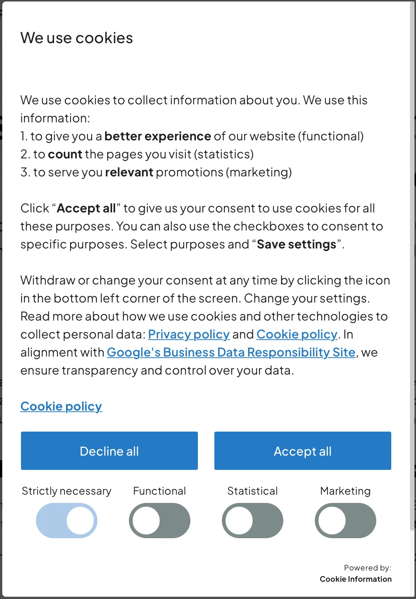Enable the Functional cookies toggle
This screenshot has width=416, height=599.
point(159,521)
